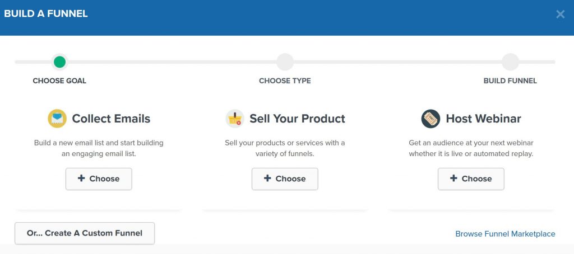This screenshot has width=574, height=254.
Task: Close the Build A Funnel dialog
Action: pyautogui.click(x=560, y=14)
